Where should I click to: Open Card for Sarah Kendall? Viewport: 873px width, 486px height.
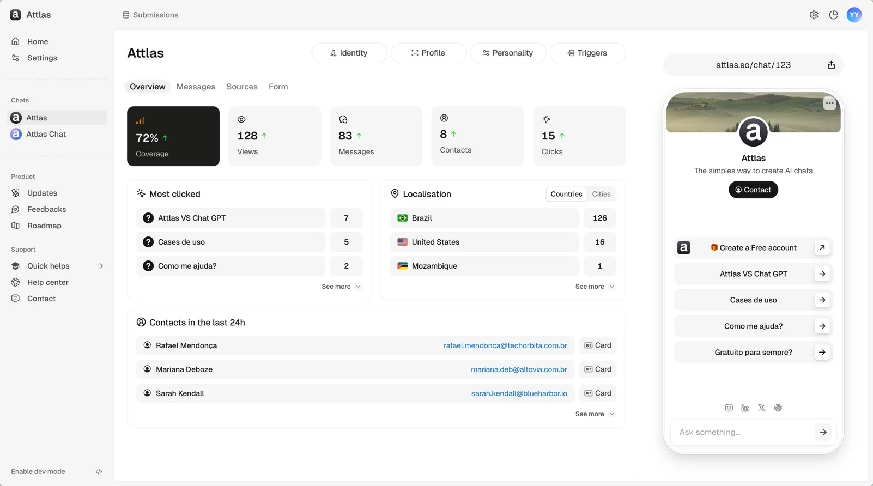(x=598, y=393)
